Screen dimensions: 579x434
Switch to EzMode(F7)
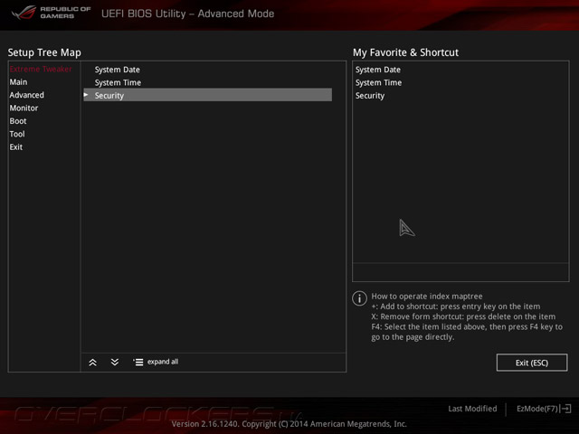[x=536, y=409]
